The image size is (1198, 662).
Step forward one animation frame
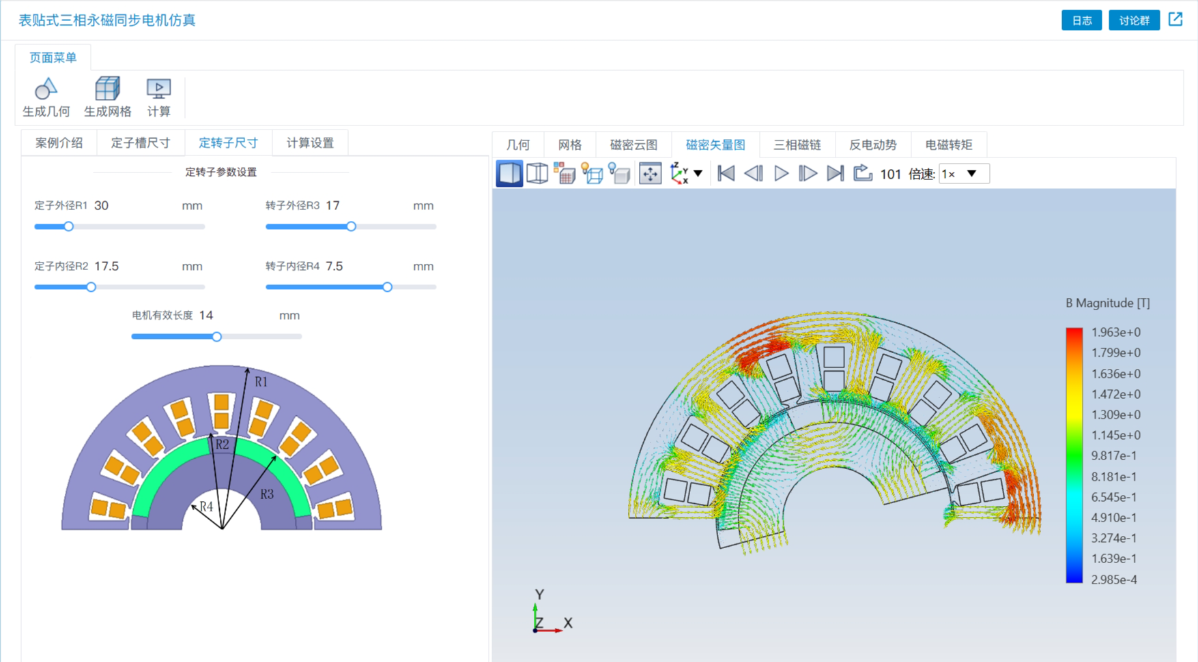point(808,174)
